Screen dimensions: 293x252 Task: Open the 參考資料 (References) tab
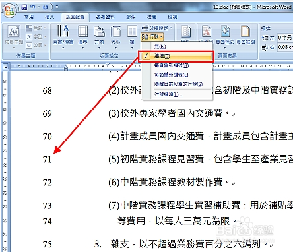coord(105,17)
